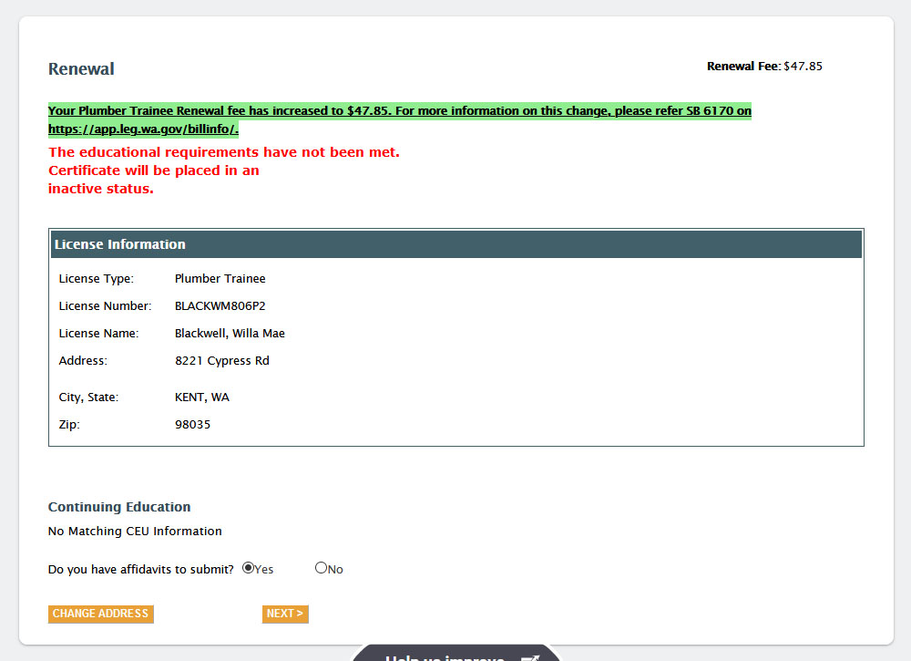Click the License Type label
This screenshot has height=661, width=911.
[97, 278]
